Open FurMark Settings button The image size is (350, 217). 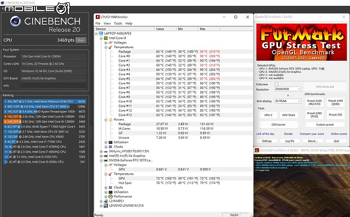click(x=267, y=141)
